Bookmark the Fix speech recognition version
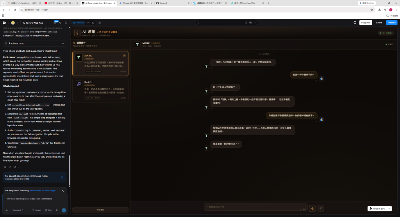400x217 pixels. (x=62, y=177)
